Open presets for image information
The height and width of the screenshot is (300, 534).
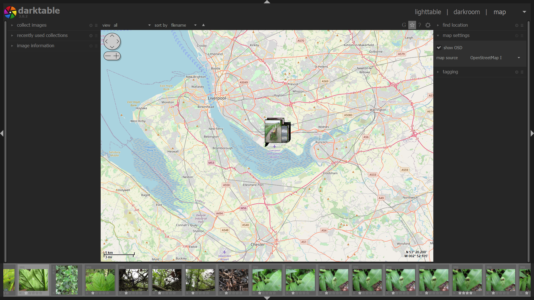(96, 46)
